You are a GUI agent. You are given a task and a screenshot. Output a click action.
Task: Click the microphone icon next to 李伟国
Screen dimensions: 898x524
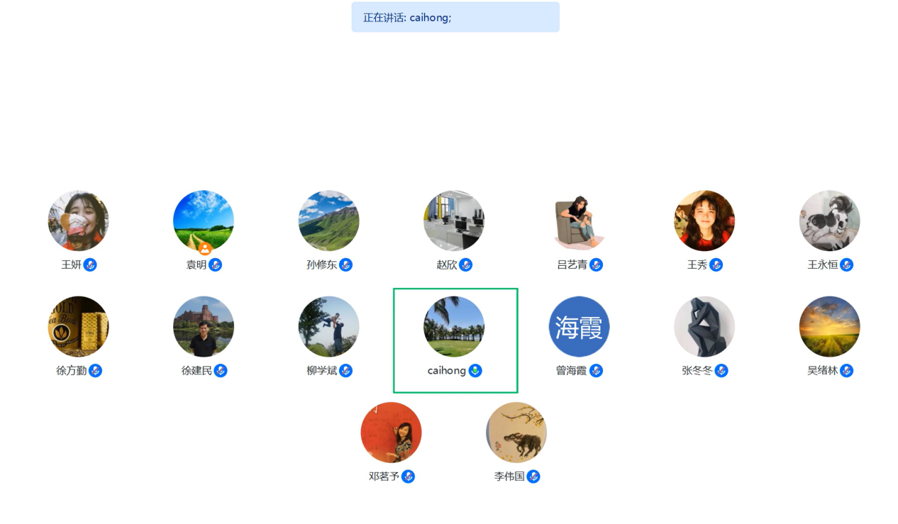pos(533,476)
